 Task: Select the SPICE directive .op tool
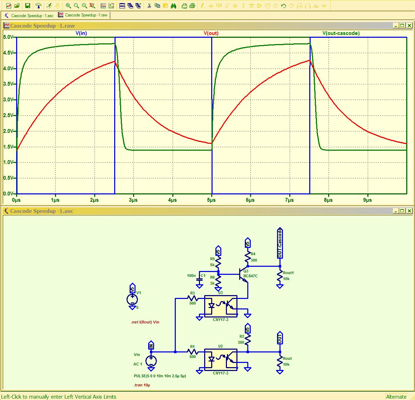tap(324, 6)
